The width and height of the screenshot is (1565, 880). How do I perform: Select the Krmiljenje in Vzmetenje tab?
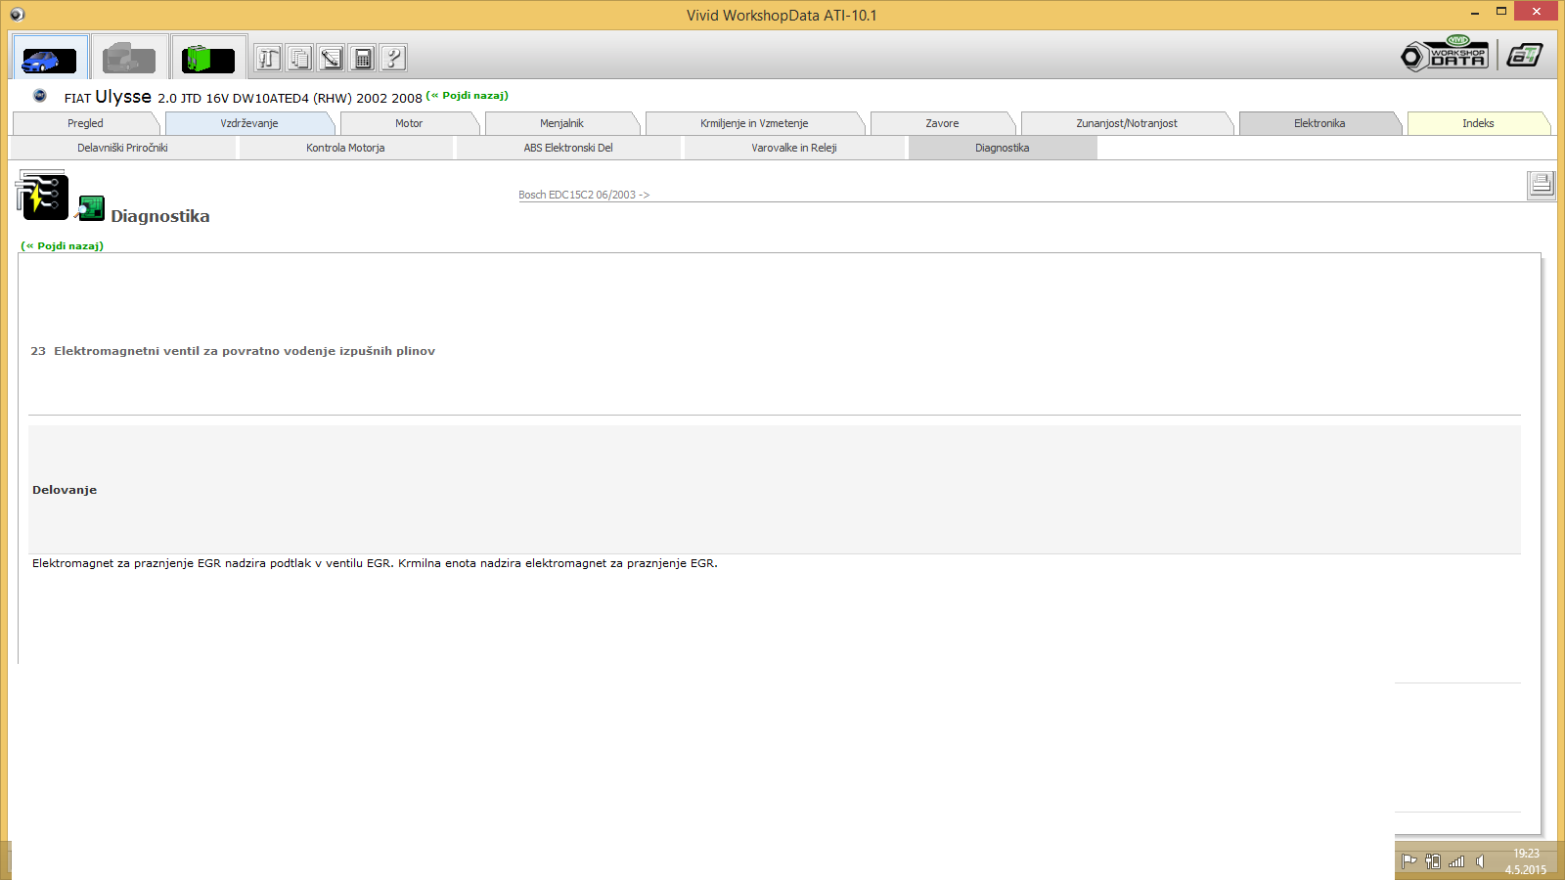pos(754,123)
